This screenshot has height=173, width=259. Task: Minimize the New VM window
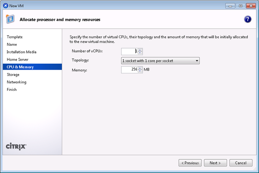pyautogui.click(x=230, y=6)
